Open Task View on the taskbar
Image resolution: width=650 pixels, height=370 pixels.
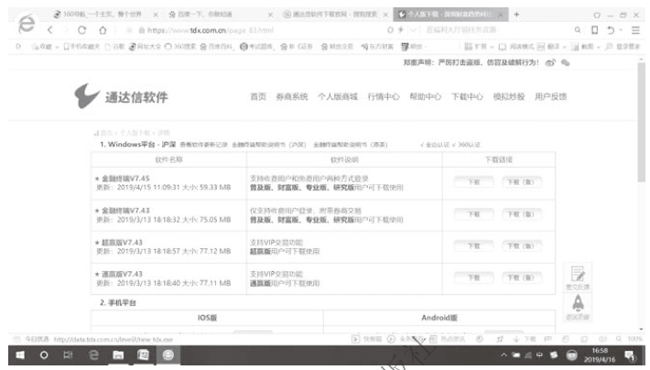pos(68,355)
